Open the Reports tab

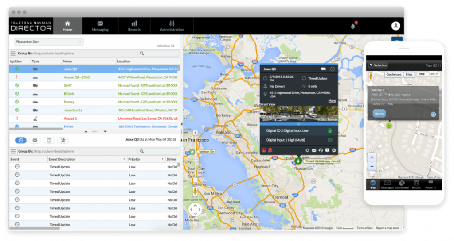point(134,26)
